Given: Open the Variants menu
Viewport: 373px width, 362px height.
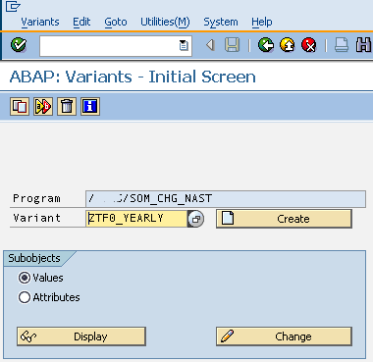Looking at the screenshot, I should (x=40, y=22).
